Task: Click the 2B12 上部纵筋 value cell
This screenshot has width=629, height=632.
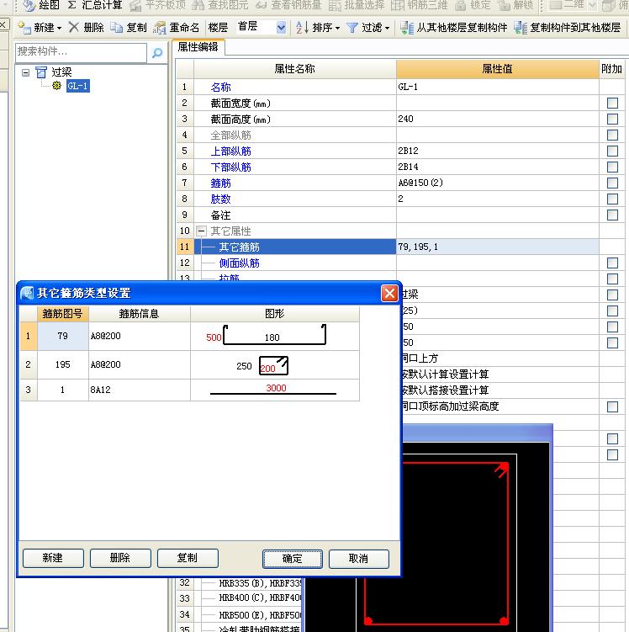Action: tap(497, 151)
